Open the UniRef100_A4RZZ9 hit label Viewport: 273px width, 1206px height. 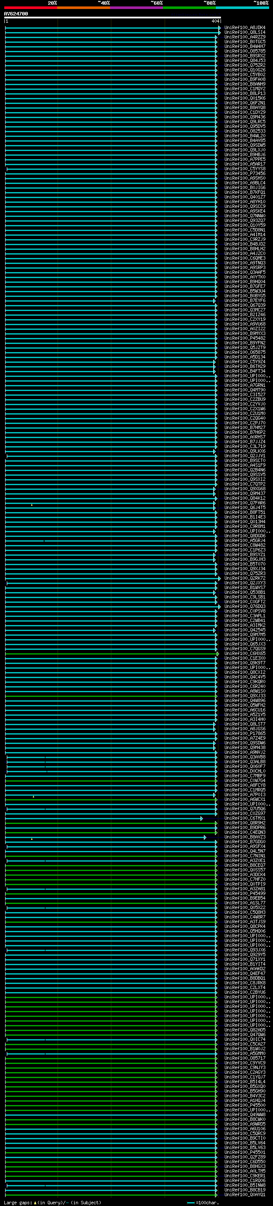click(245, 37)
